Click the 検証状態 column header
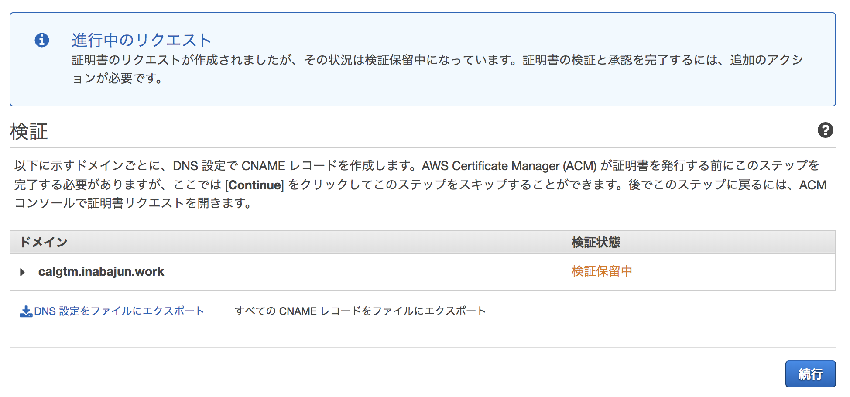The width and height of the screenshot is (850, 397). (596, 242)
